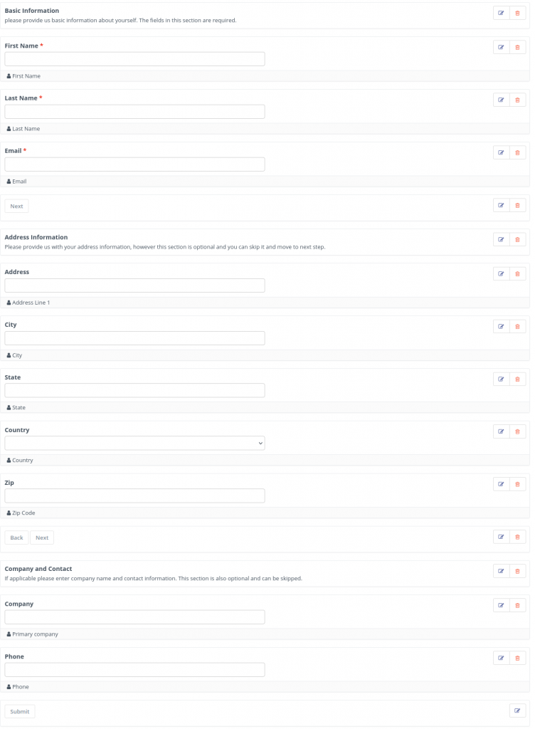This screenshot has height=729, width=535.
Task: Delete the First Name field
Action: [x=517, y=48]
